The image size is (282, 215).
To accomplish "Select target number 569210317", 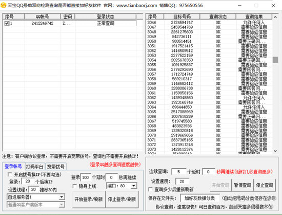I will 182,79.
